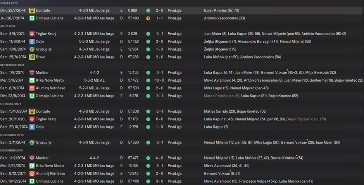Click Grosuplje badge on 3/11/2074 row

point(32,142)
